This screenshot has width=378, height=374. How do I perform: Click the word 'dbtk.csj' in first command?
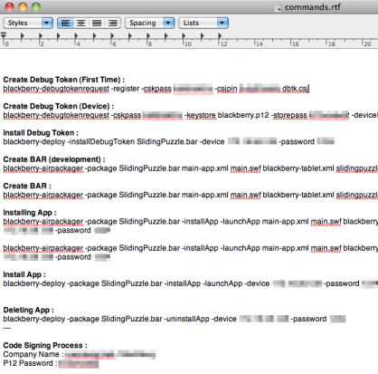pos(295,89)
